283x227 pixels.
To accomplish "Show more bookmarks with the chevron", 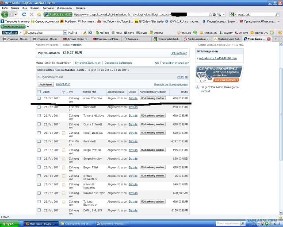I will [x=279, y=21].
